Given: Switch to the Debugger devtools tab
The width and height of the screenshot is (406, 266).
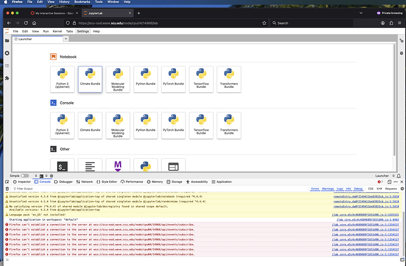Looking at the screenshot, I should 64,182.
